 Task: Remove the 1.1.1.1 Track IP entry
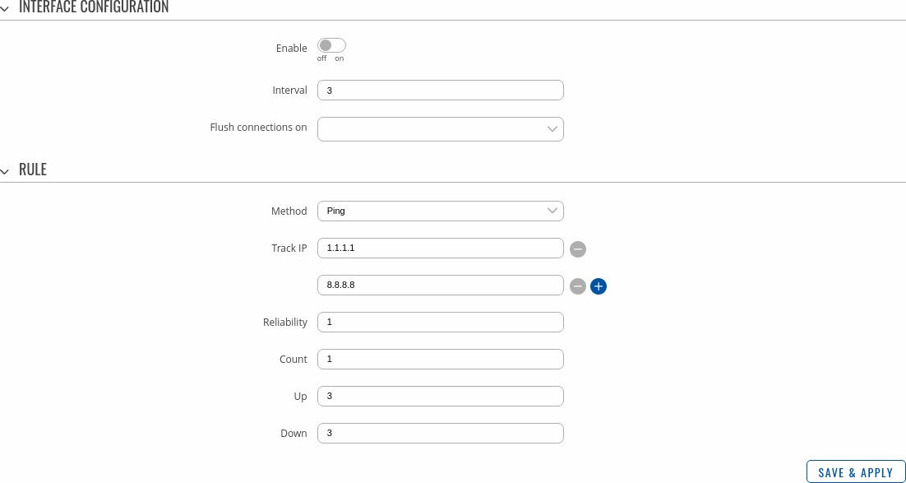(578, 248)
